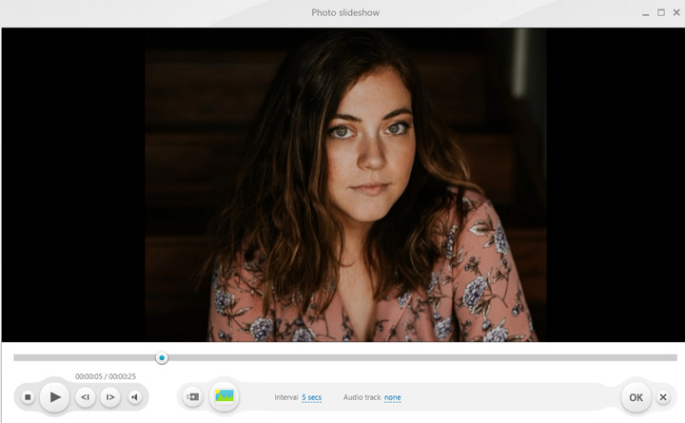
Task: Click the add photos icon button
Action: click(x=192, y=397)
